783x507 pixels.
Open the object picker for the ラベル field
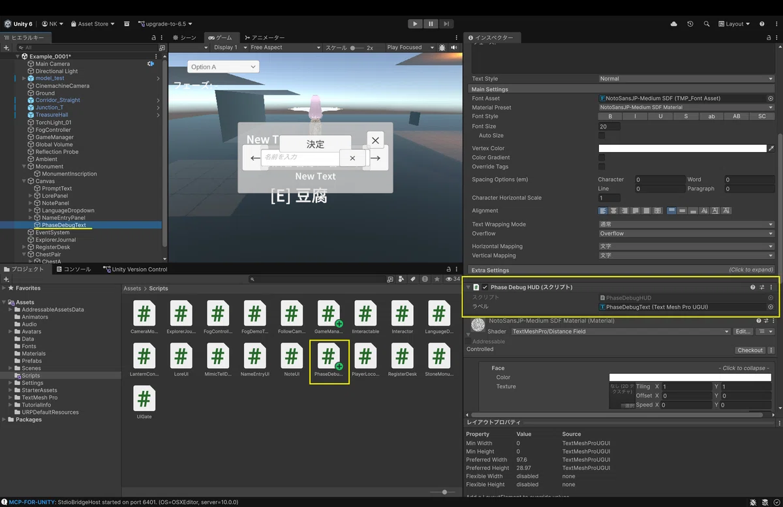click(771, 307)
